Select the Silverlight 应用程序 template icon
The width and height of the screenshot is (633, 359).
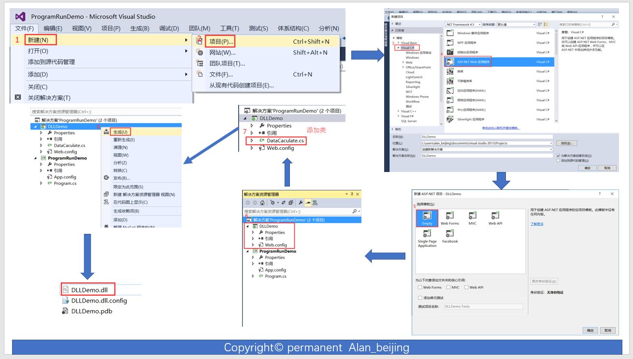[x=450, y=119]
